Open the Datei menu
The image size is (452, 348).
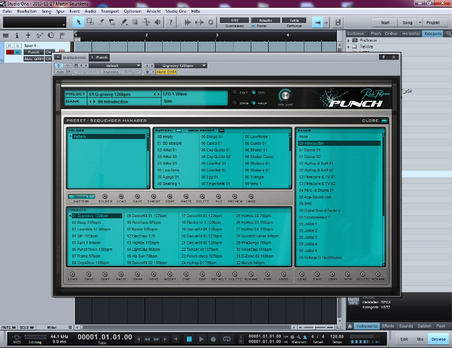7,11
